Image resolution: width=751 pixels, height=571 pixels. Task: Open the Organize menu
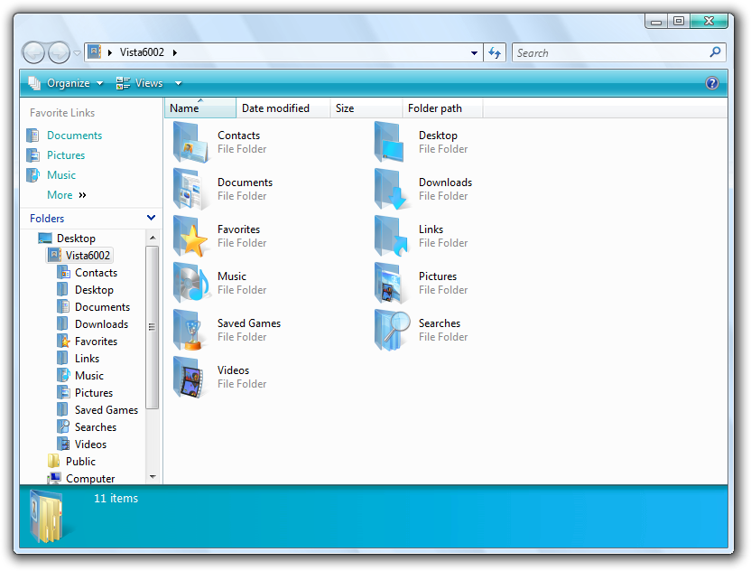click(x=66, y=83)
